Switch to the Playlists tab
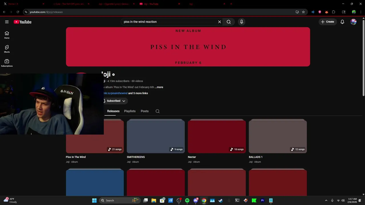 [x=130, y=111]
